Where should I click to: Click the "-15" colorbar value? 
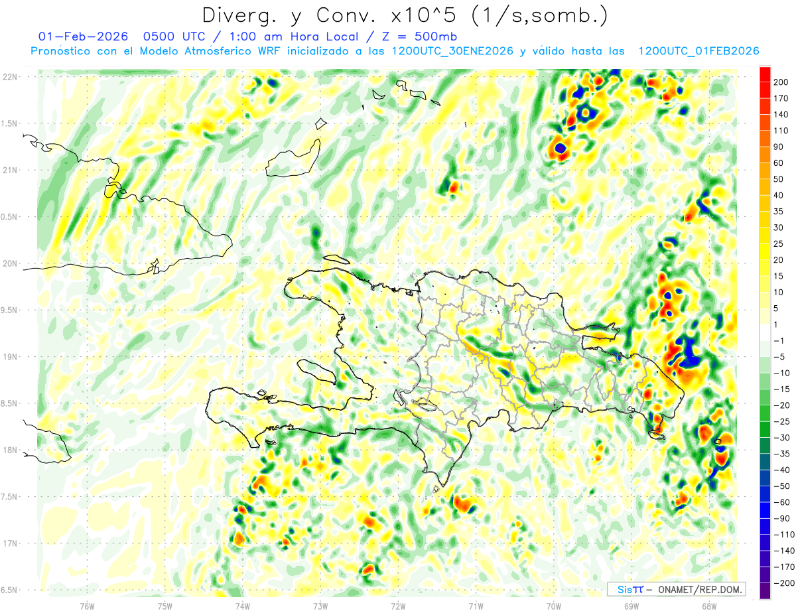[x=783, y=389]
